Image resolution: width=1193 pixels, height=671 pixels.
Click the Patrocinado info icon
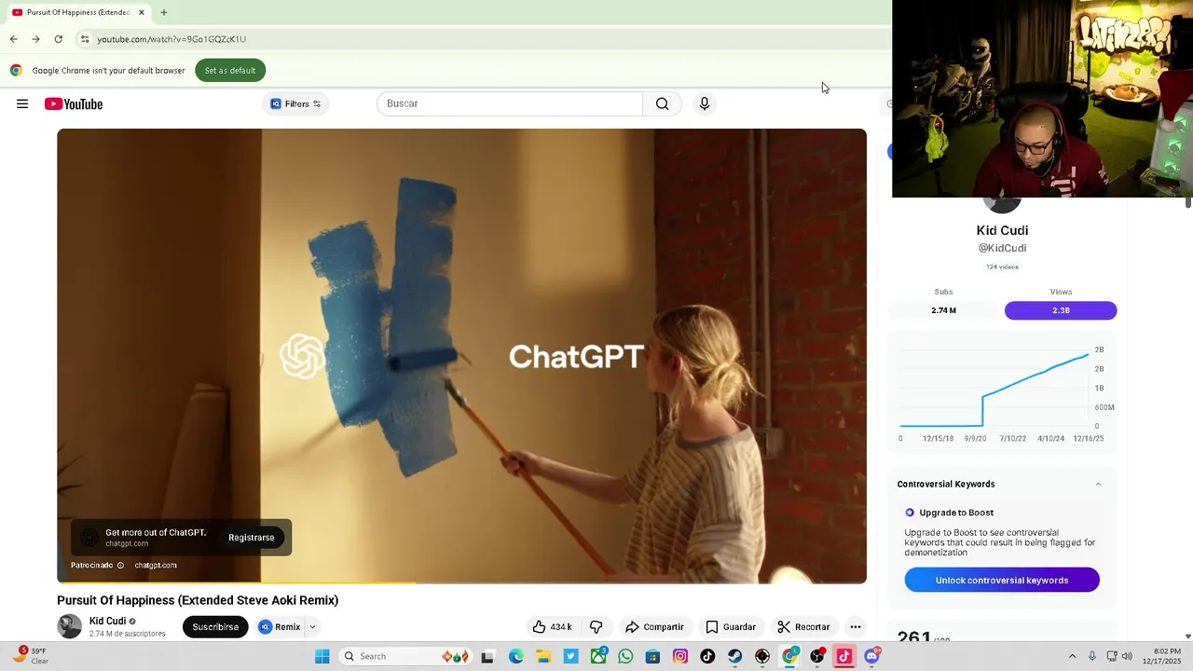[120, 565]
